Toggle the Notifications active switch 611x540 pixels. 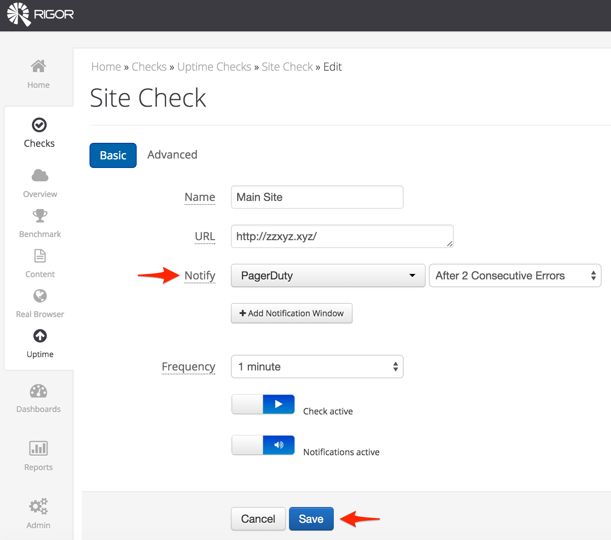point(263,445)
